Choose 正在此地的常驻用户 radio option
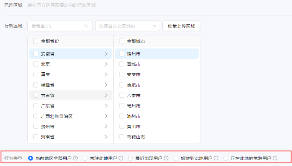The height and width of the screenshot is (166, 292). pyautogui.click(x=226, y=158)
